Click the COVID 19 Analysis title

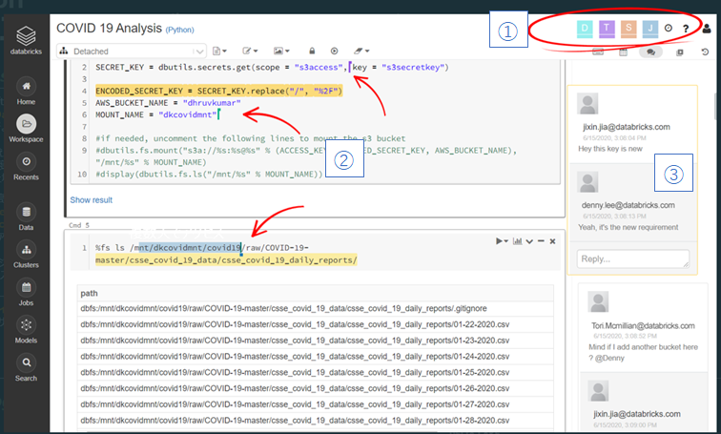point(109,28)
